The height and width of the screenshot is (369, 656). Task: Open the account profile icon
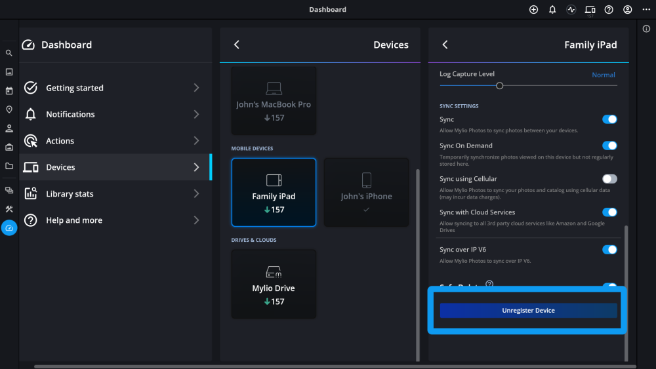[x=628, y=10]
